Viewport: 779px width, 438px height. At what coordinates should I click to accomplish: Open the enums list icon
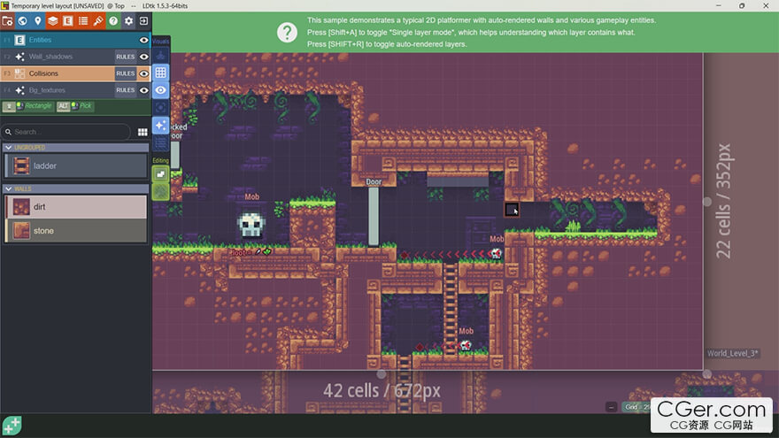click(x=83, y=20)
